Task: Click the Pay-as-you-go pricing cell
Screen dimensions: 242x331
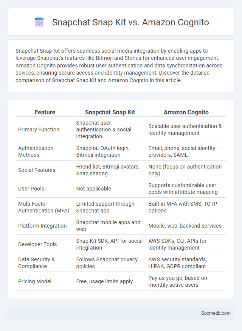Action: click(x=186, y=281)
